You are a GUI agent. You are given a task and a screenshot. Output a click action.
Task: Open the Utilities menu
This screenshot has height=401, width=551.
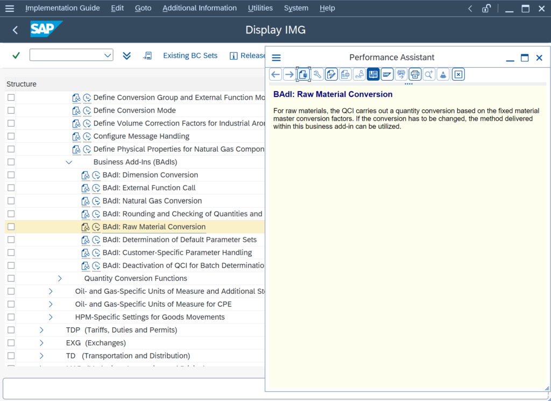click(260, 8)
